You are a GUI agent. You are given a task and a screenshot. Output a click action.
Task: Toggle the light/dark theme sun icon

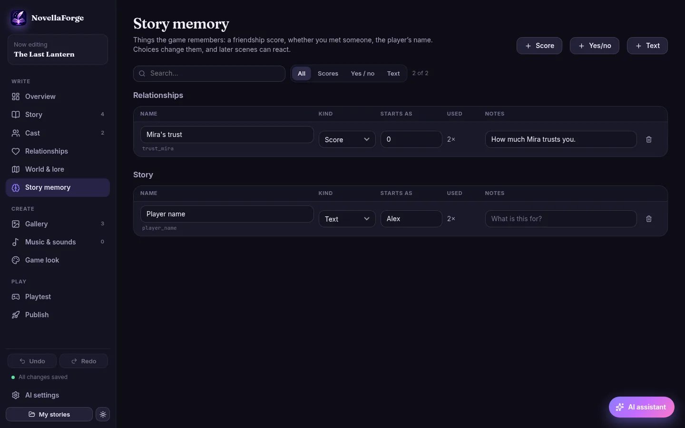click(103, 414)
